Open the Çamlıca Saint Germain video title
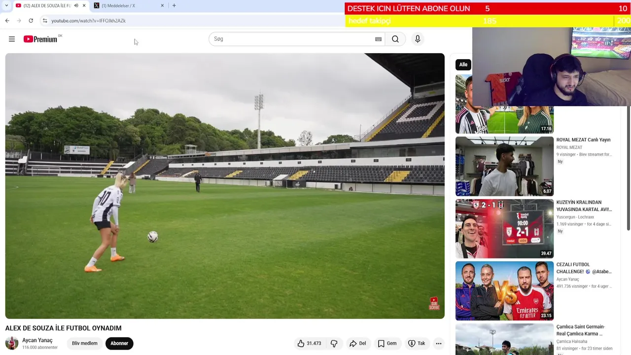The height and width of the screenshot is (355, 631). point(581,330)
